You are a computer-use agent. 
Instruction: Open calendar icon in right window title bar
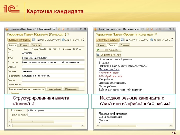click(152, 29)
